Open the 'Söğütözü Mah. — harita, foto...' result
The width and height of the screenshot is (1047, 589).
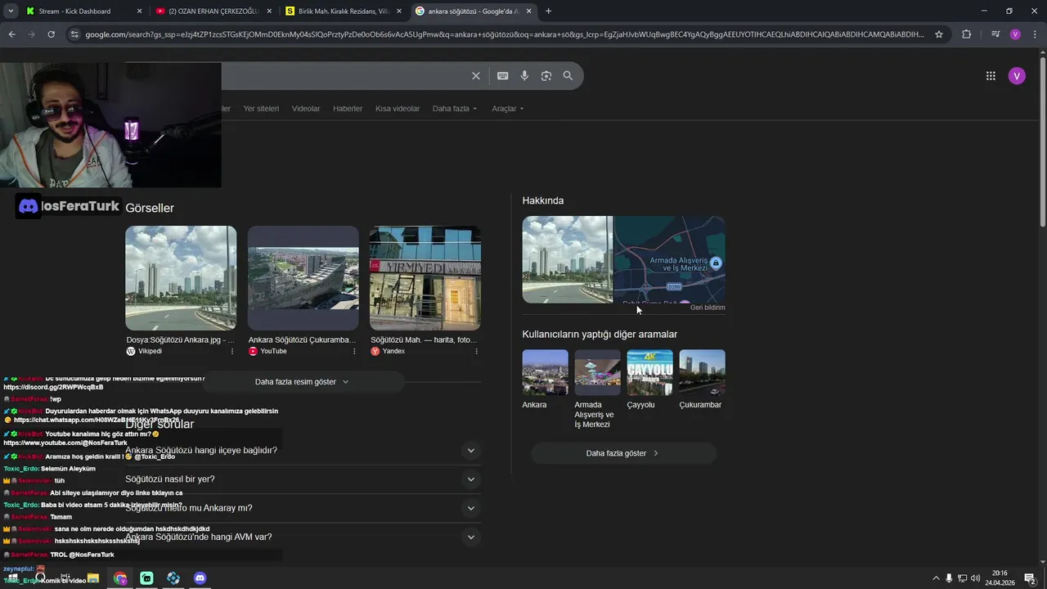pos(424,339)
